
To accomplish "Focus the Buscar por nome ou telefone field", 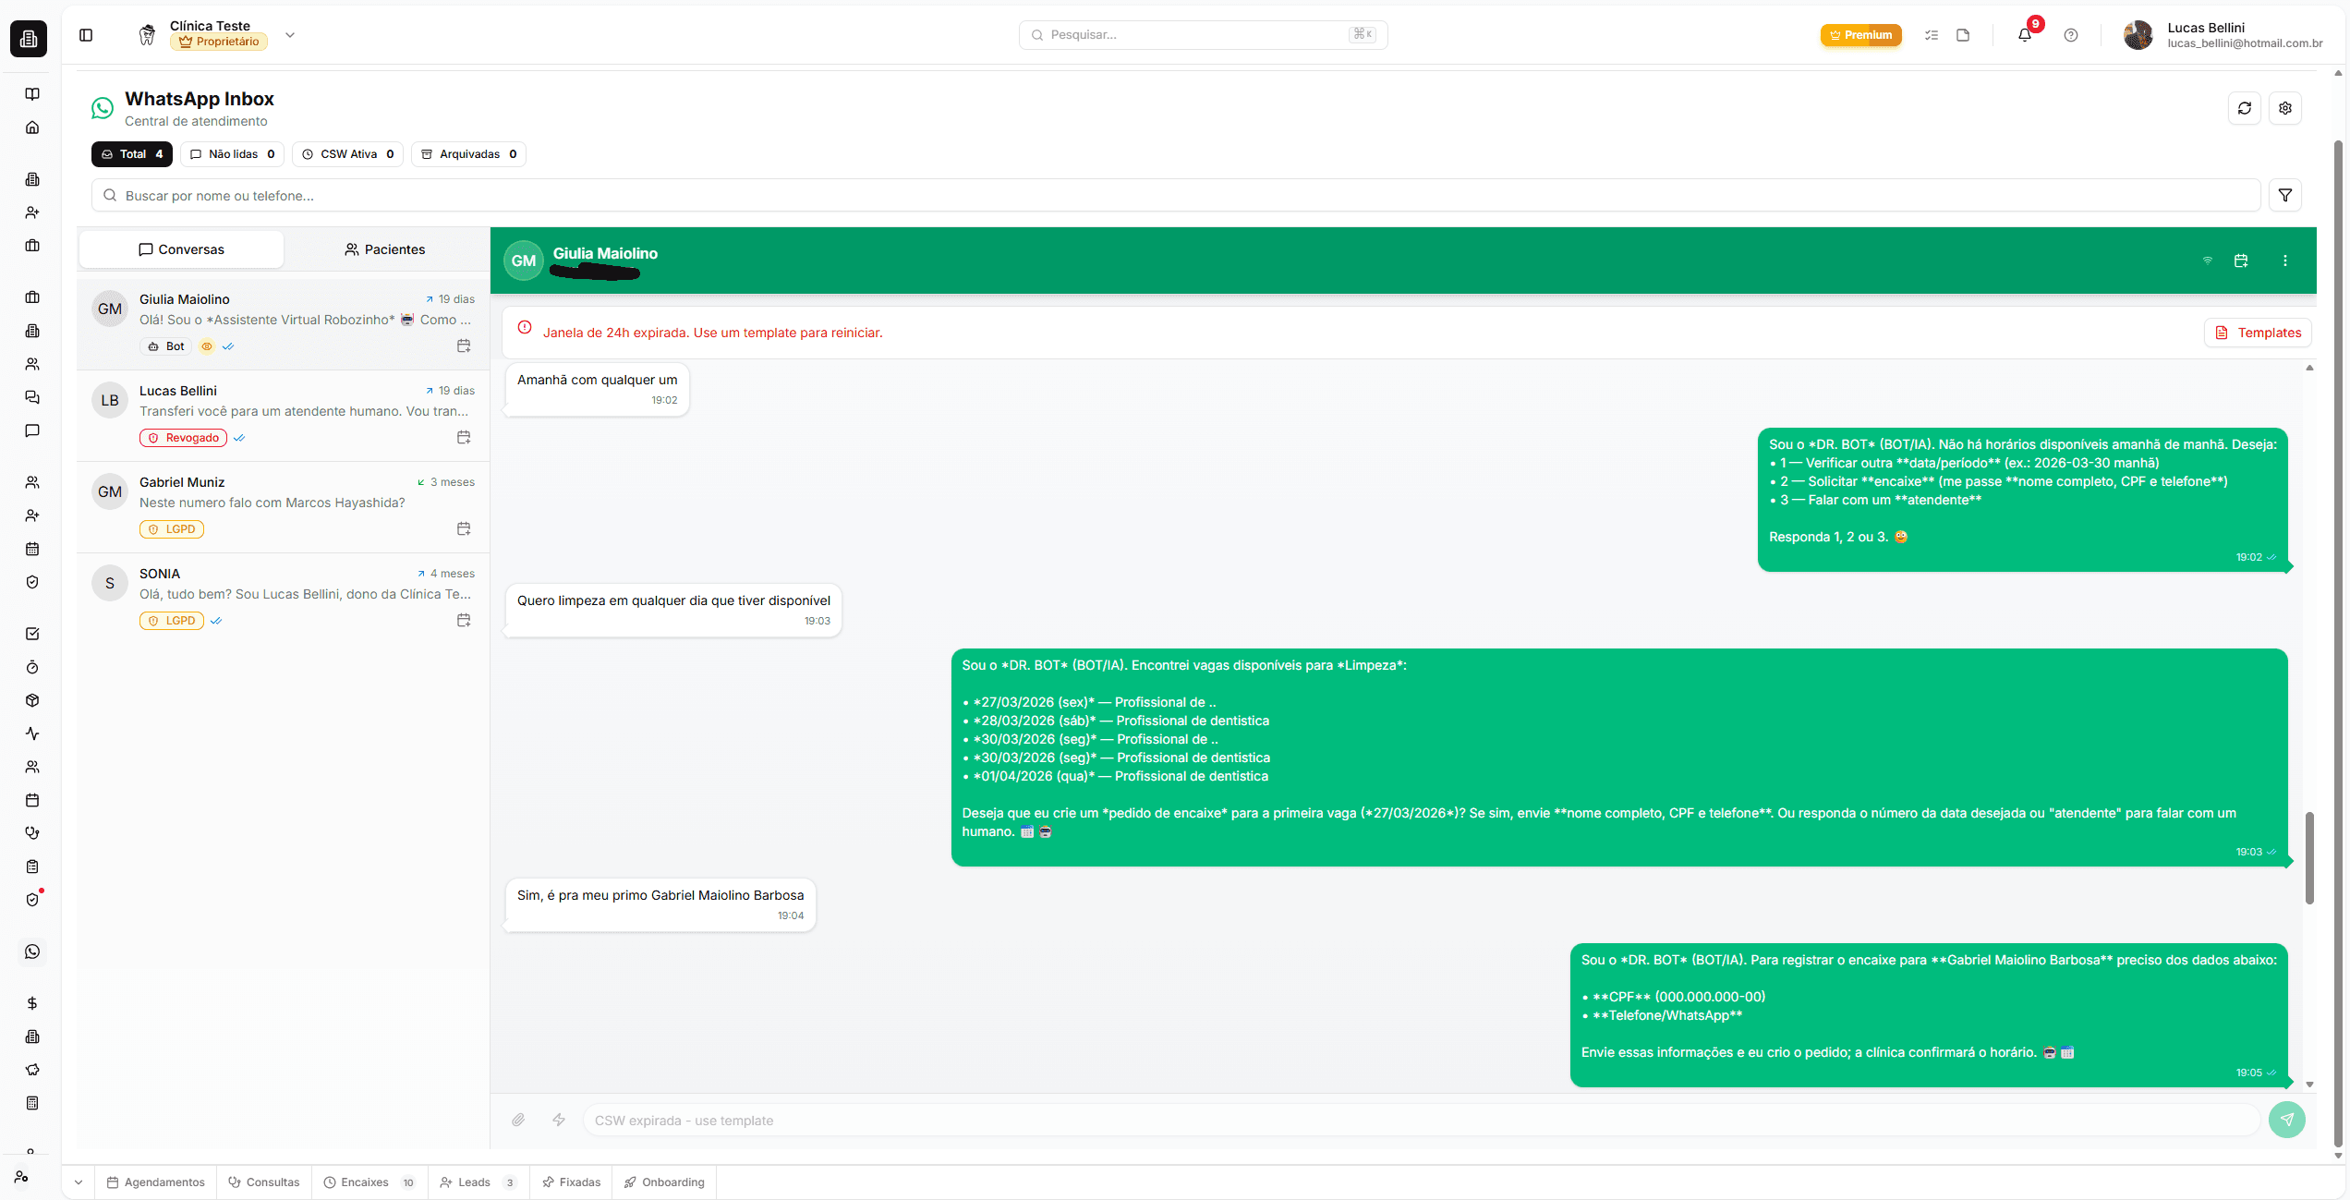I will click(1175, 195).
